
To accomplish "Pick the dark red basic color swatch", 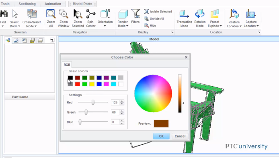I will click(x=78, y=77).
